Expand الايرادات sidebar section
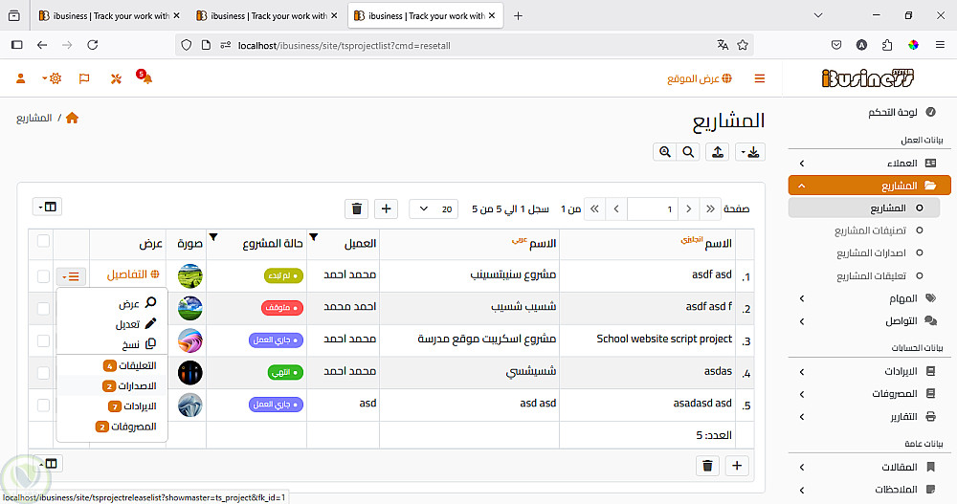The height and width of the screenshot is (504, 957). (x=869, y=371)
